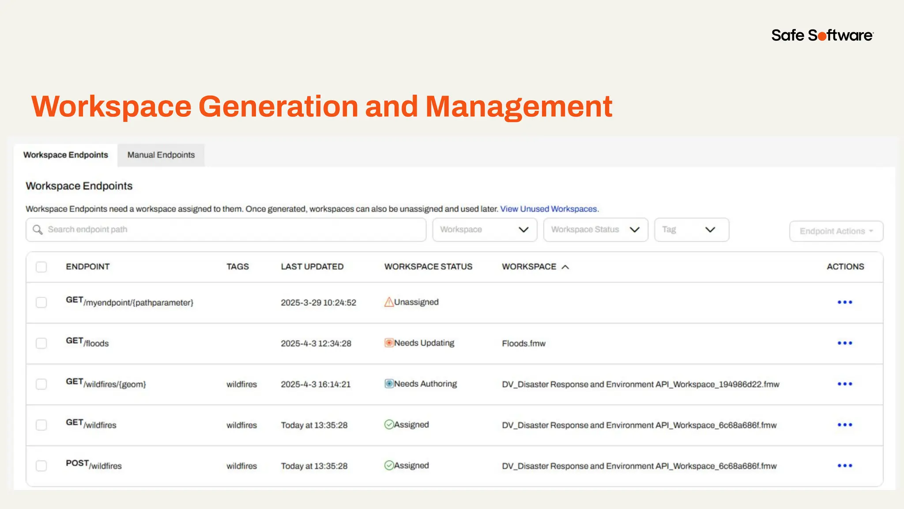Check the select-all checkbox in the header

point(41,267)
